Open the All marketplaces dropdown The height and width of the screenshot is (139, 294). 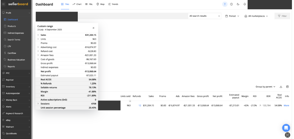(256, 16)
